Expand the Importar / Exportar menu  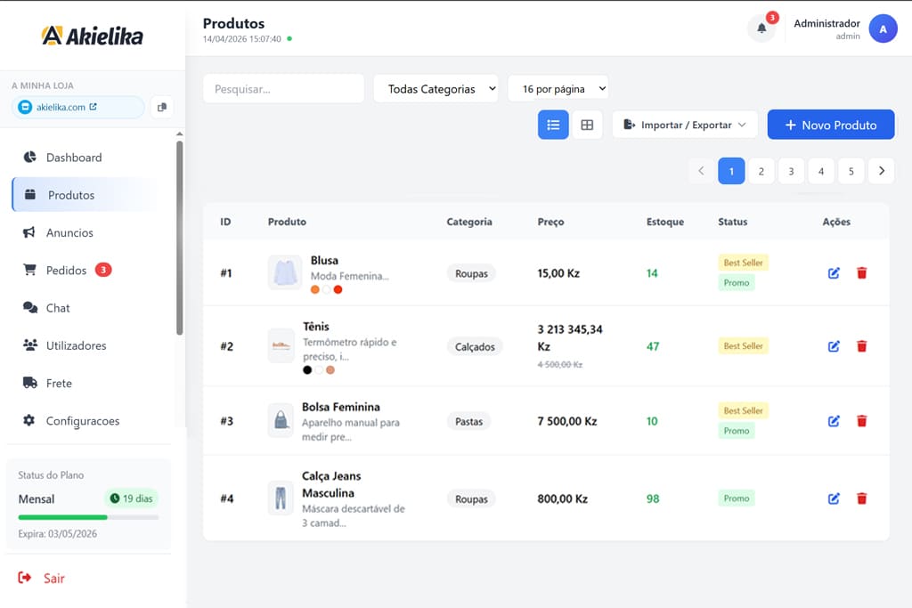pos(684,125)
